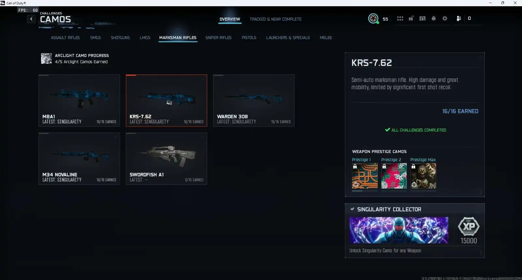Viewport: 522px width, 280px height.
Task: Click the 'Singularity Collector' title
Action: (389, 209)
